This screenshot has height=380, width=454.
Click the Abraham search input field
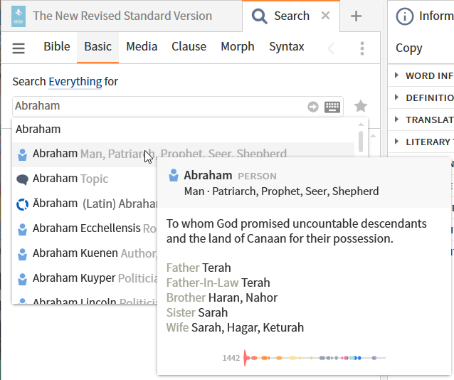point(157,106)
